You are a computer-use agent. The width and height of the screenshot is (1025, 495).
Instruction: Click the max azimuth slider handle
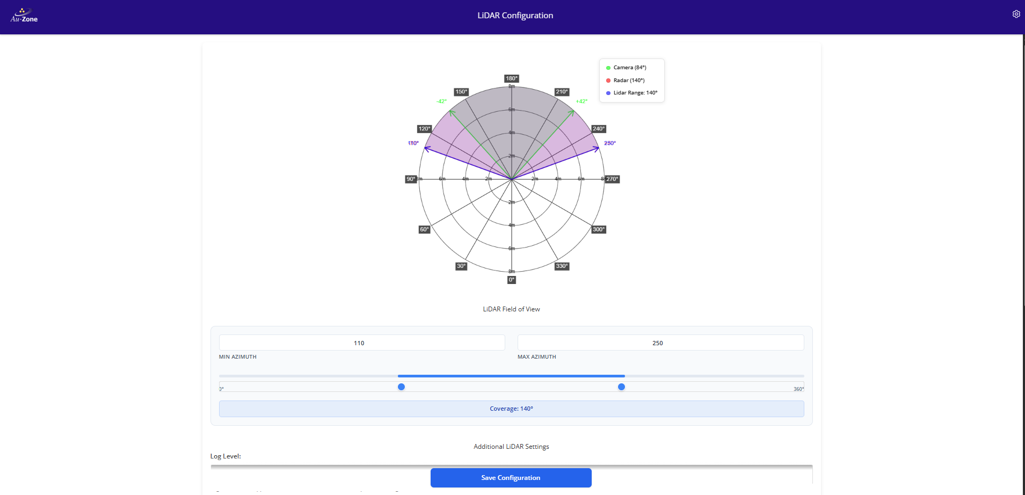tap(621, 387)
